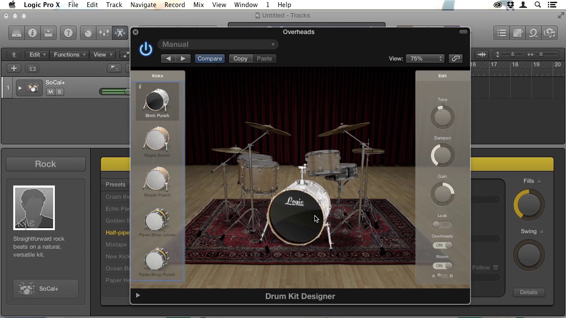This screenshot has height=318, width=566.
Task: Open the Track menu
Action: pyautogui.click(x=114, y=5)
